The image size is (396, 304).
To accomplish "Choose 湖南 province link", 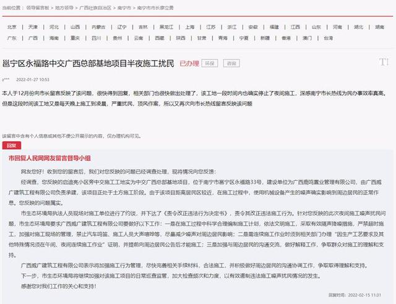I will point(379,27).
